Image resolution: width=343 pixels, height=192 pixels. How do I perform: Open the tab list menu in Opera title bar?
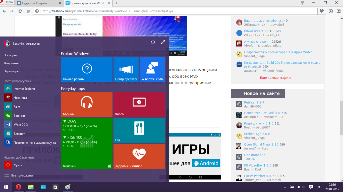click(303, 2)
